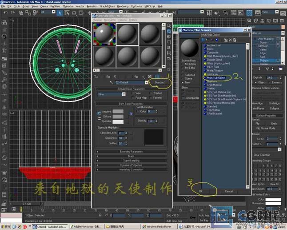Toggle Background checker icon in Material Editor
Viewport: 287px width, 230px height.
[169, 36]
